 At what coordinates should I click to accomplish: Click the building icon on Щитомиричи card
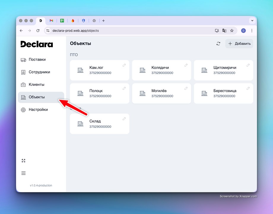[204, 70]
